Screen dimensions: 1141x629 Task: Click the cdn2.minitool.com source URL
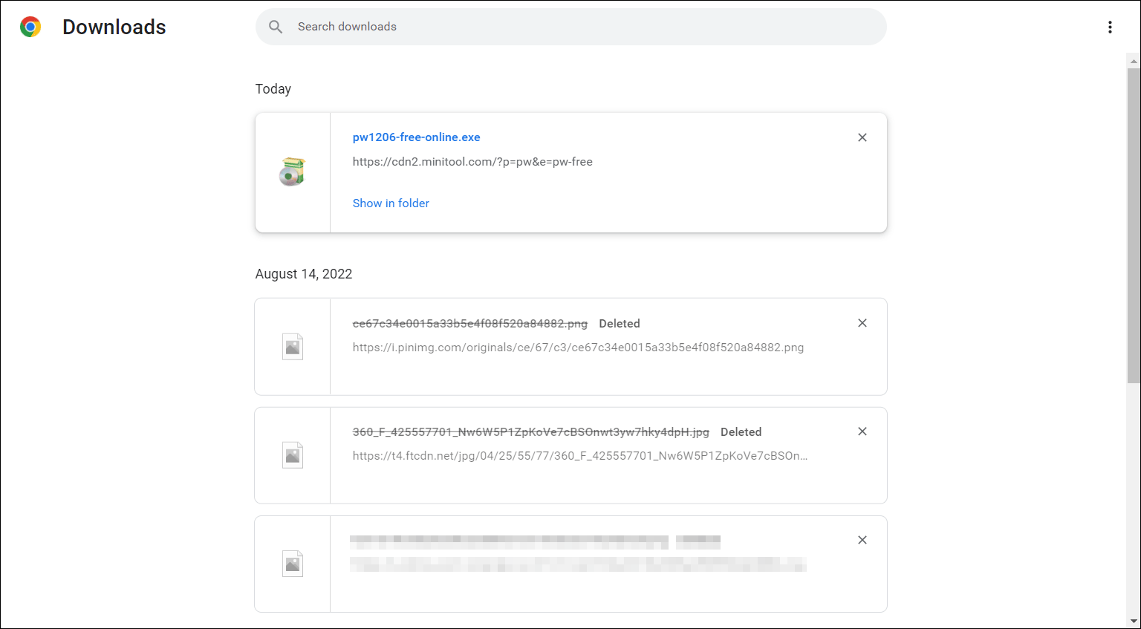coord(472,161)
